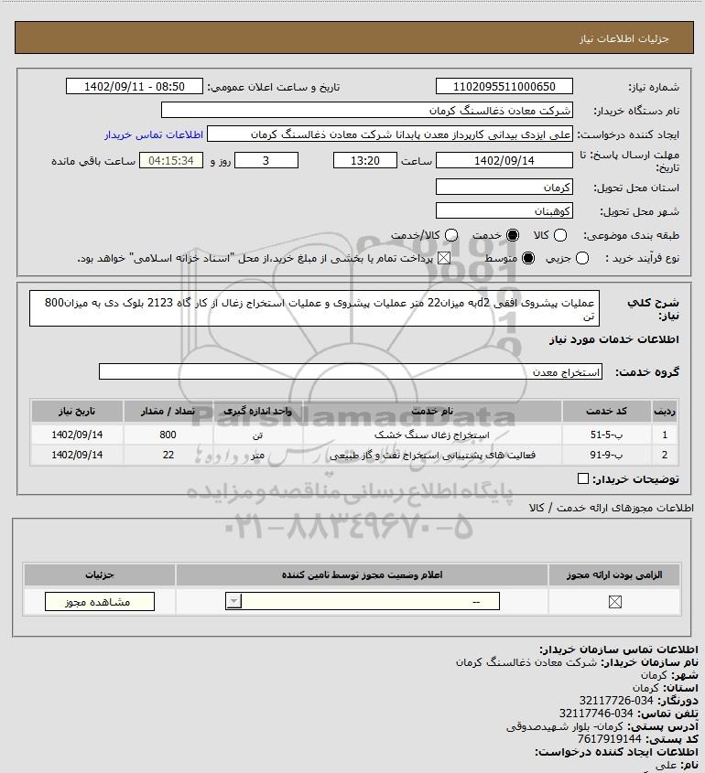Click the unit متر cell
Viewport: 705px width, 773px height.
pos(257,455)
